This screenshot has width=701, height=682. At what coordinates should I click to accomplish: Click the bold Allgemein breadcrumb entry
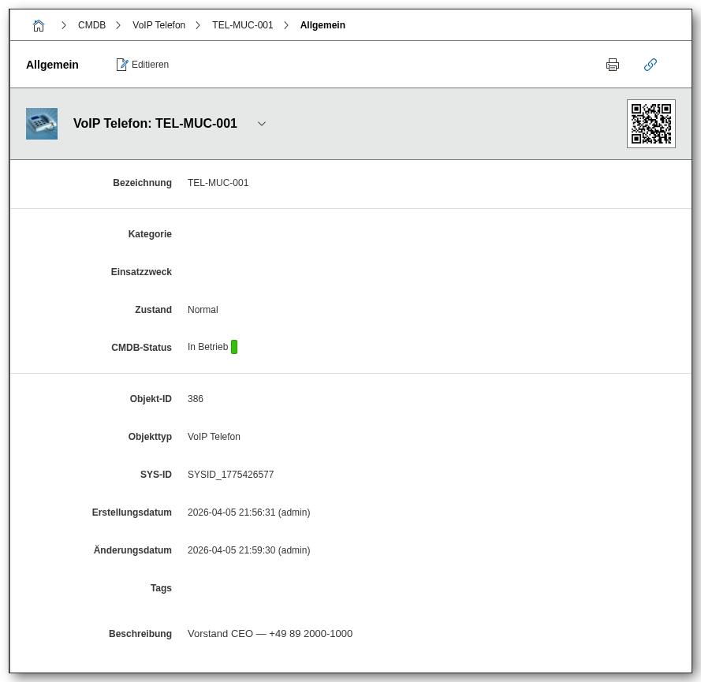tap(323, 25)
